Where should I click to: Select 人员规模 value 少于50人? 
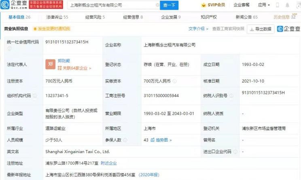pyautogui.click(x=53, y=140)
